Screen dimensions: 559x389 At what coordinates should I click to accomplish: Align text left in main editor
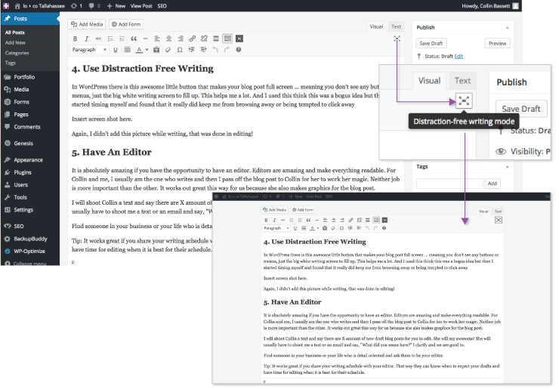coord(157,39)
